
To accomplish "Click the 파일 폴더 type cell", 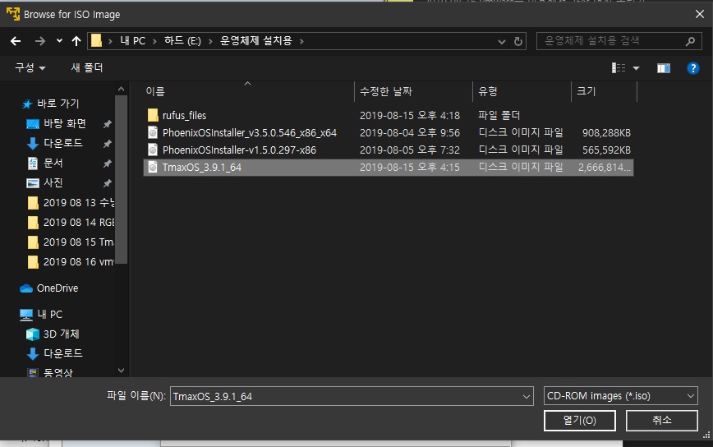I will click(499, 116).
